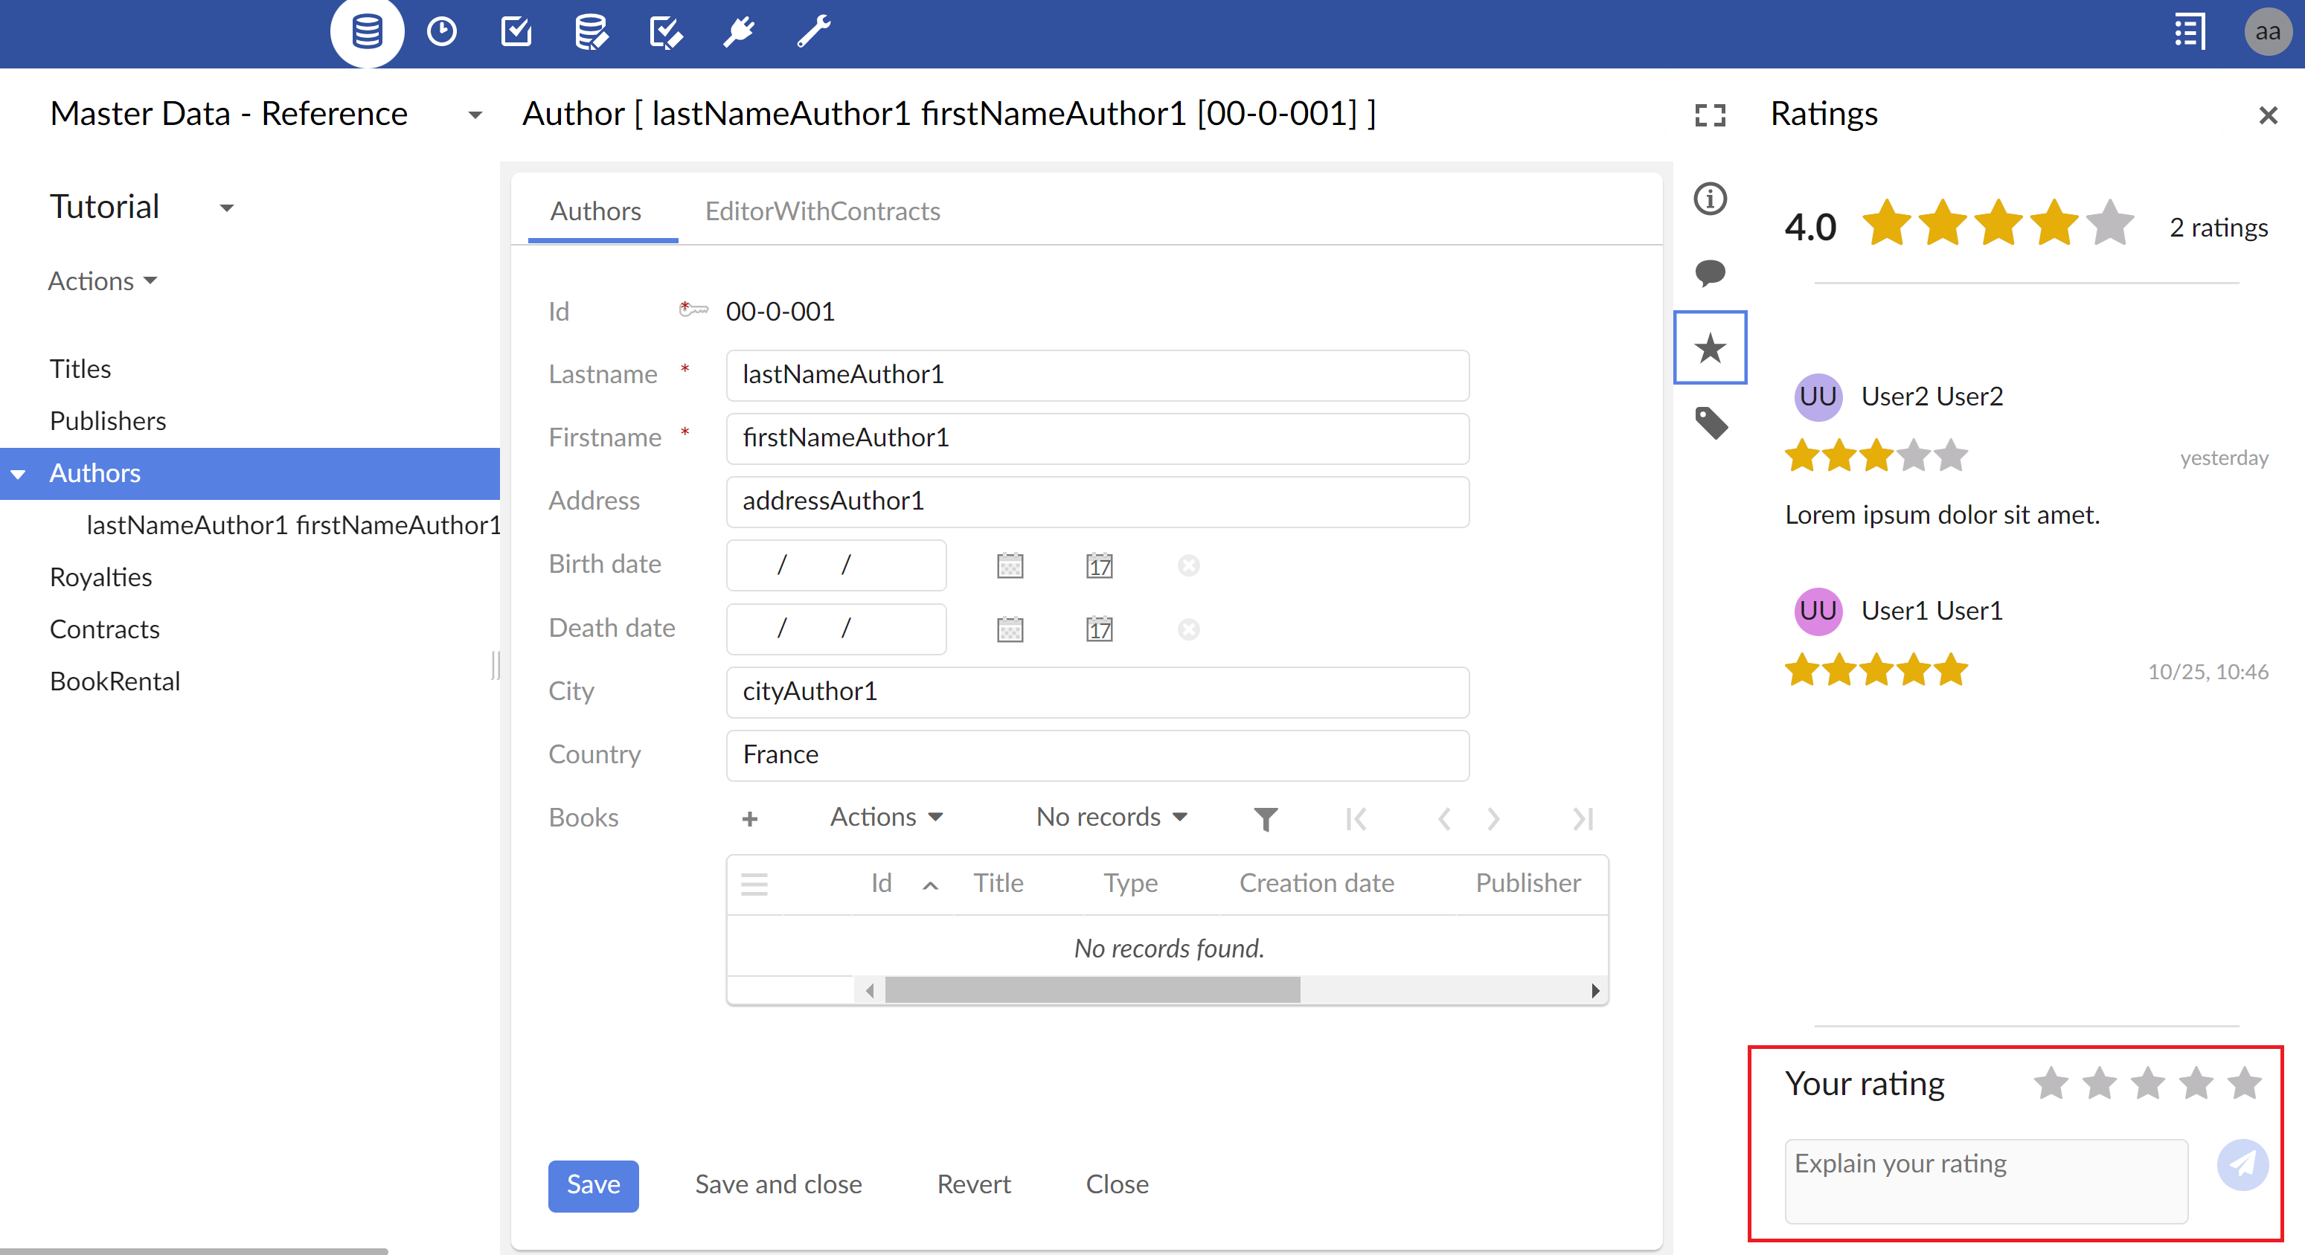Open the Actions dropdown menu
This screenshot has width=2305, height=1255.
[100, 280]
